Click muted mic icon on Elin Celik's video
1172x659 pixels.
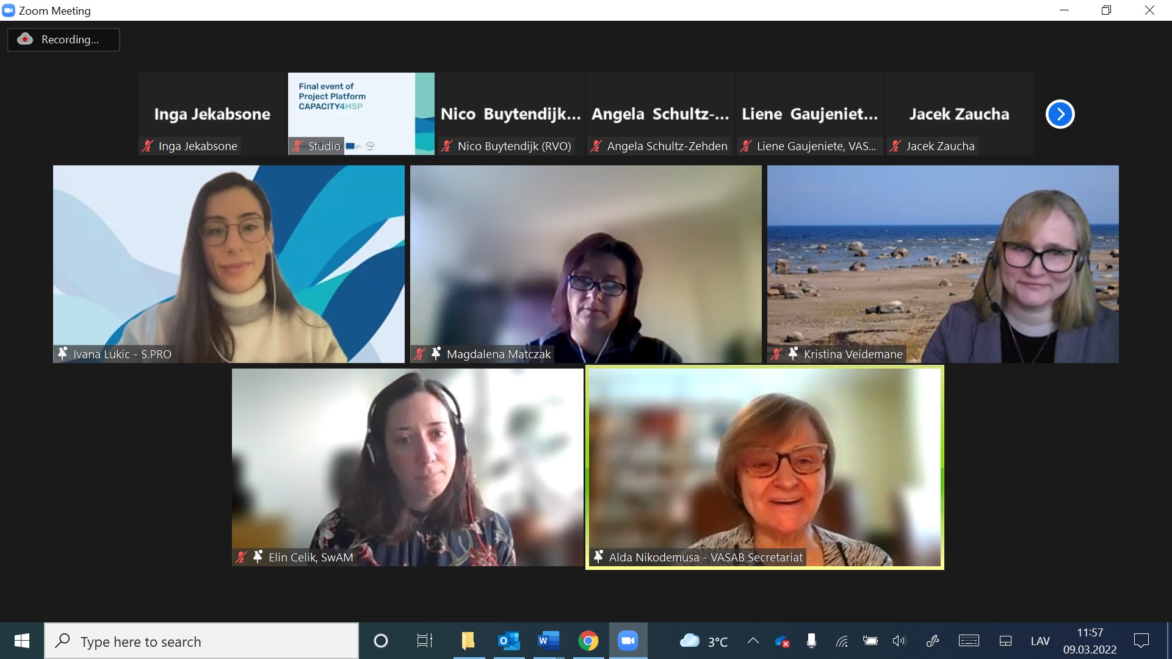[241, 556]
